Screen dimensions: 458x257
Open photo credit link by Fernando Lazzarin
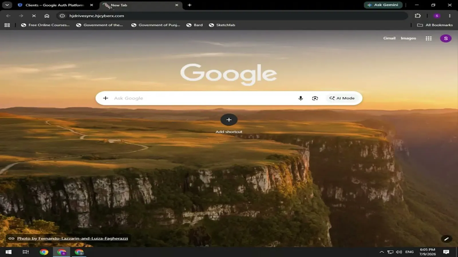pyautogui.click(x=72, y=238)
